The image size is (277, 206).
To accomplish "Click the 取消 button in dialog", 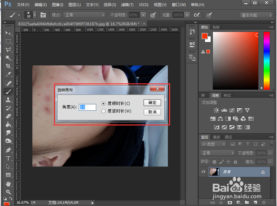I will point(152,112).
